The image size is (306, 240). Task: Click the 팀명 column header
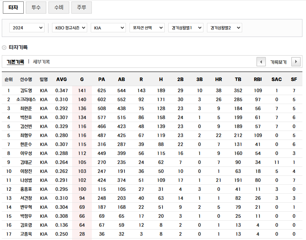click(x=44, y=79)
